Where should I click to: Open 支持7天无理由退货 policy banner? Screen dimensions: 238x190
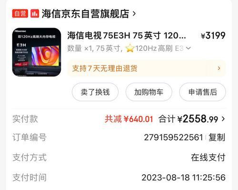click(x=146, y=68)
